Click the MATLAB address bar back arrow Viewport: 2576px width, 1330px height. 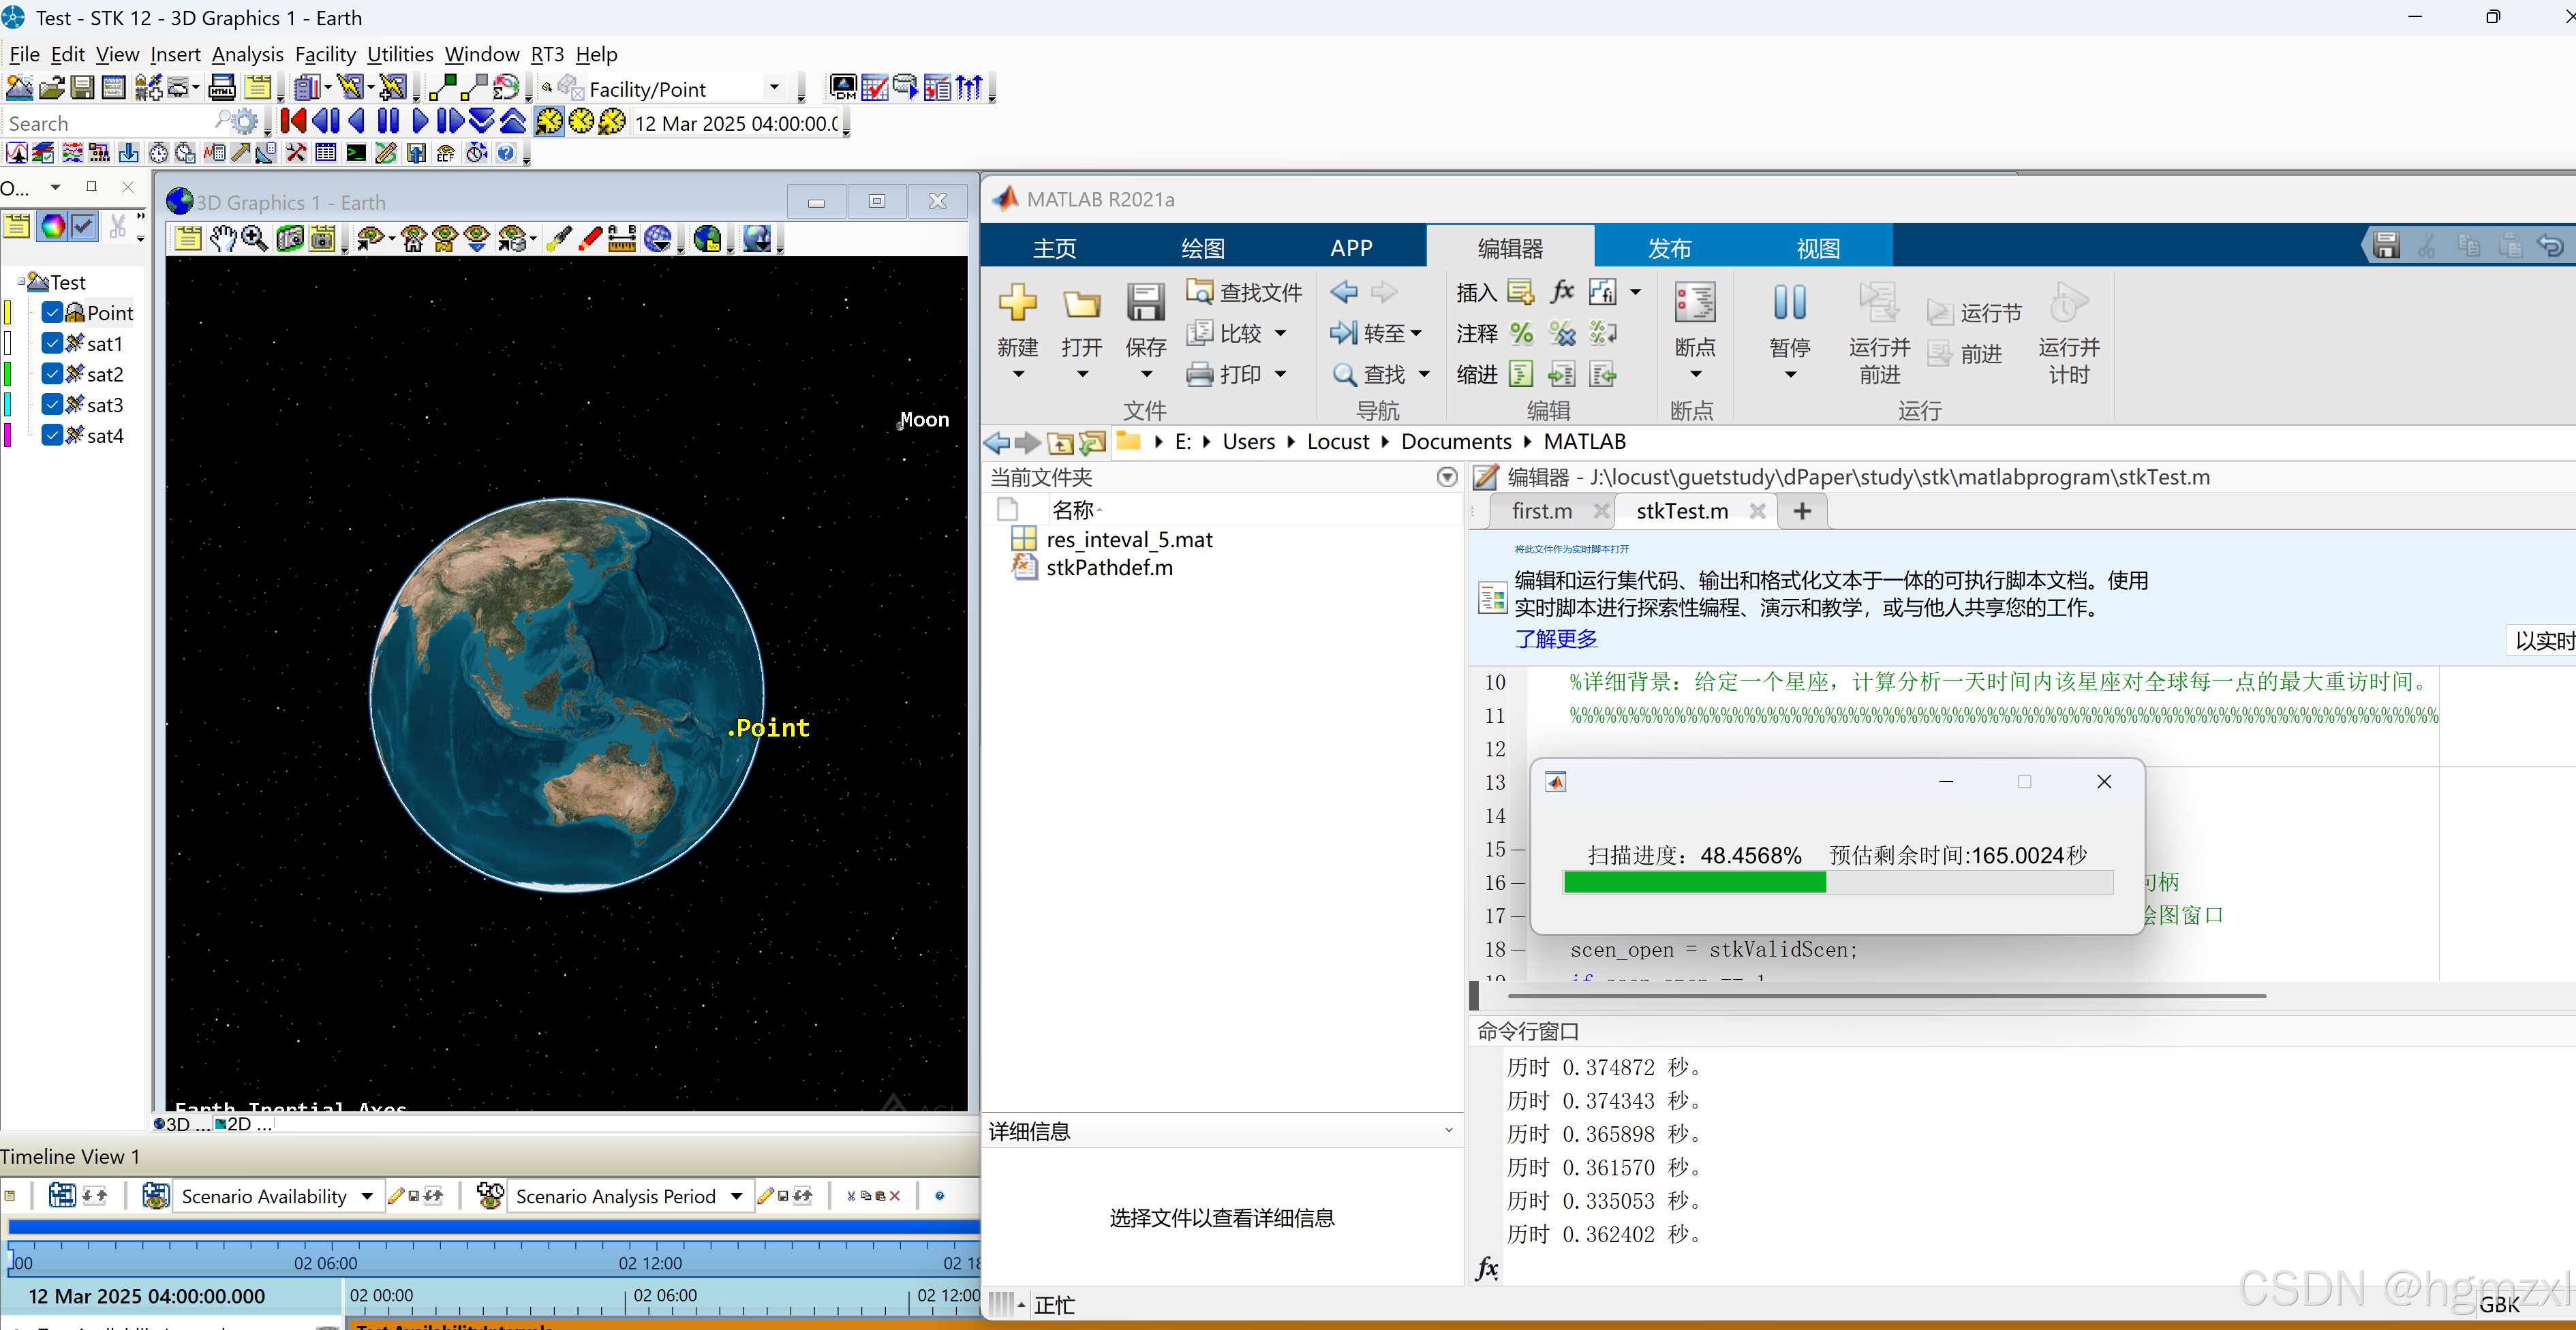(x=997, y=442)
